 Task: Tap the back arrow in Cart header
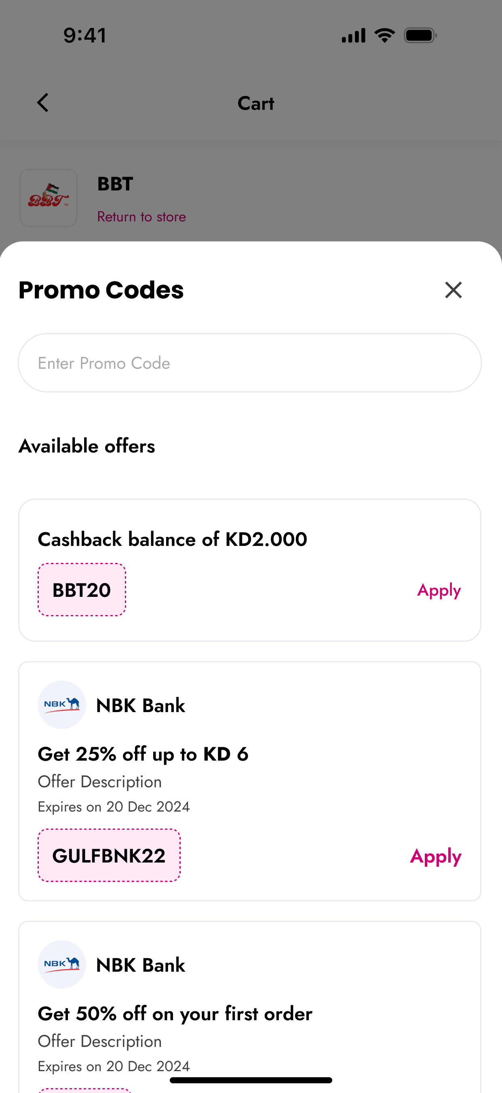point(43,103)
